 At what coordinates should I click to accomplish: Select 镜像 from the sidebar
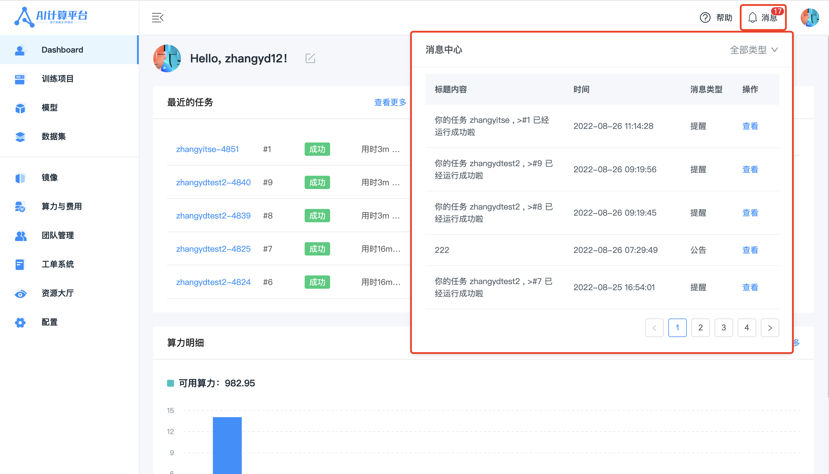pos(49,178)
